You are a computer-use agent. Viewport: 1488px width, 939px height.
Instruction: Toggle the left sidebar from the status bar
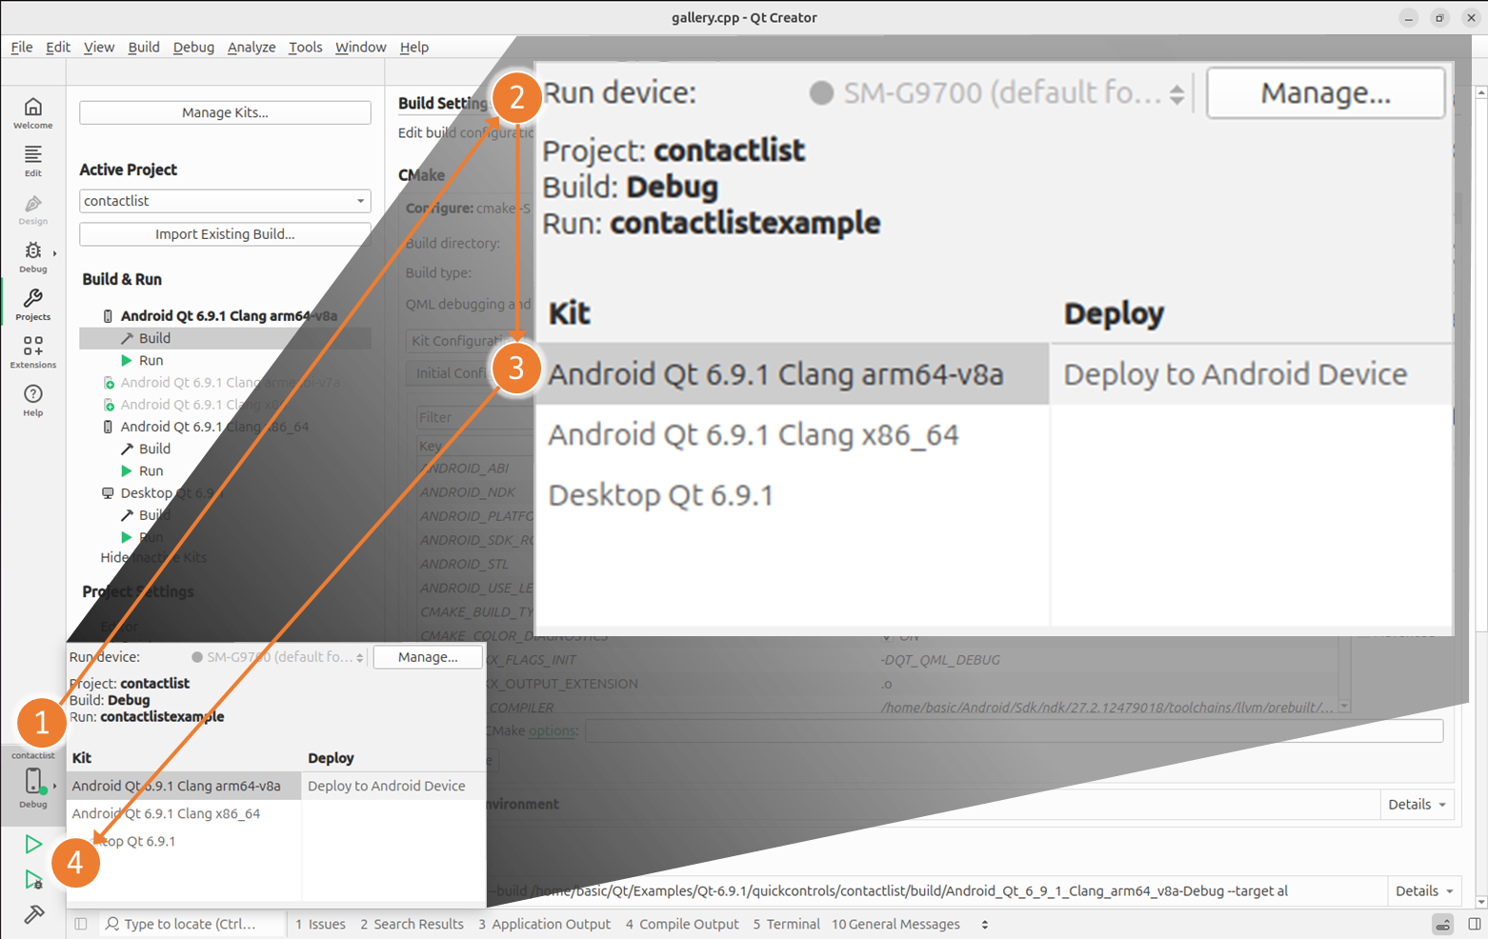coord(81,924)
